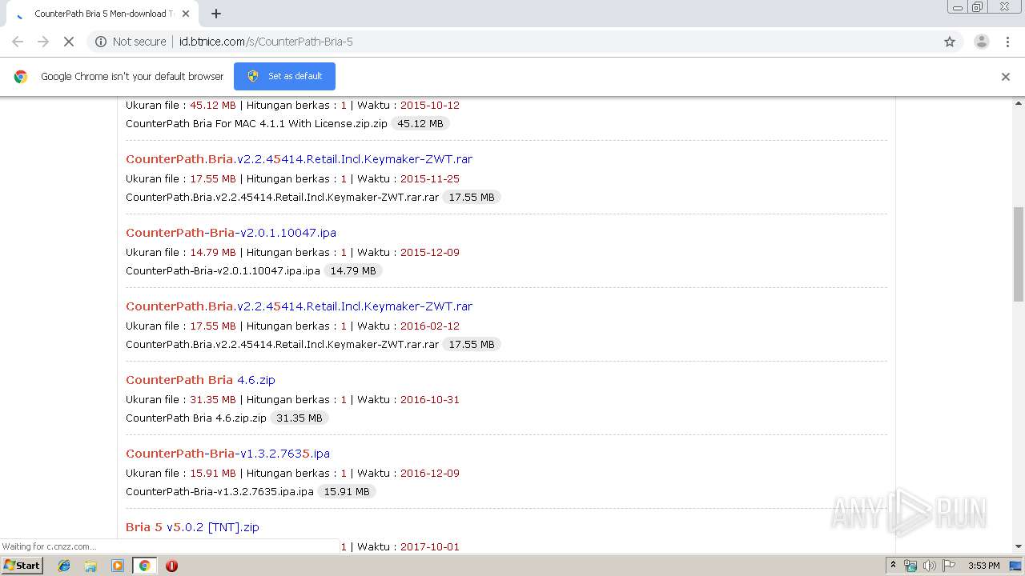Click the scrollbar up arrow
The image size is (1025, 576).
[1018, 103]
